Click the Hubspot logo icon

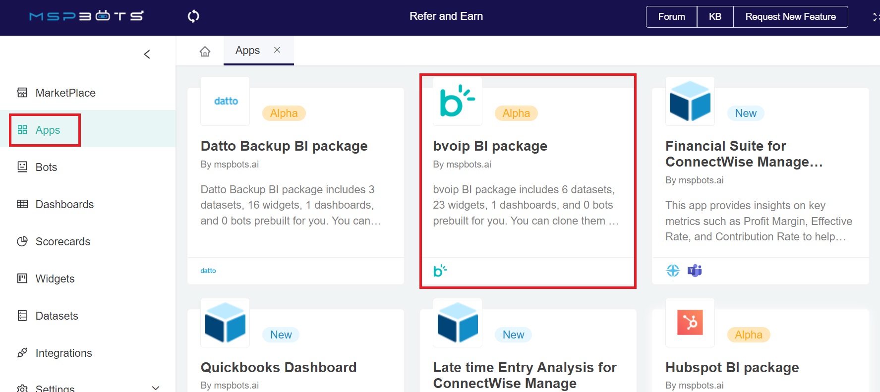tap(690, 323)
